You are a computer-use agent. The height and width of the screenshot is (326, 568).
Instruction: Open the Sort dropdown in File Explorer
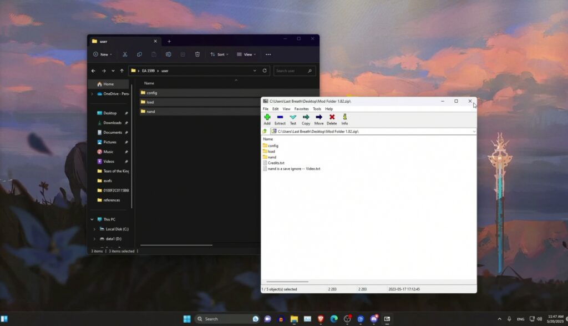(x=217, y=54)
